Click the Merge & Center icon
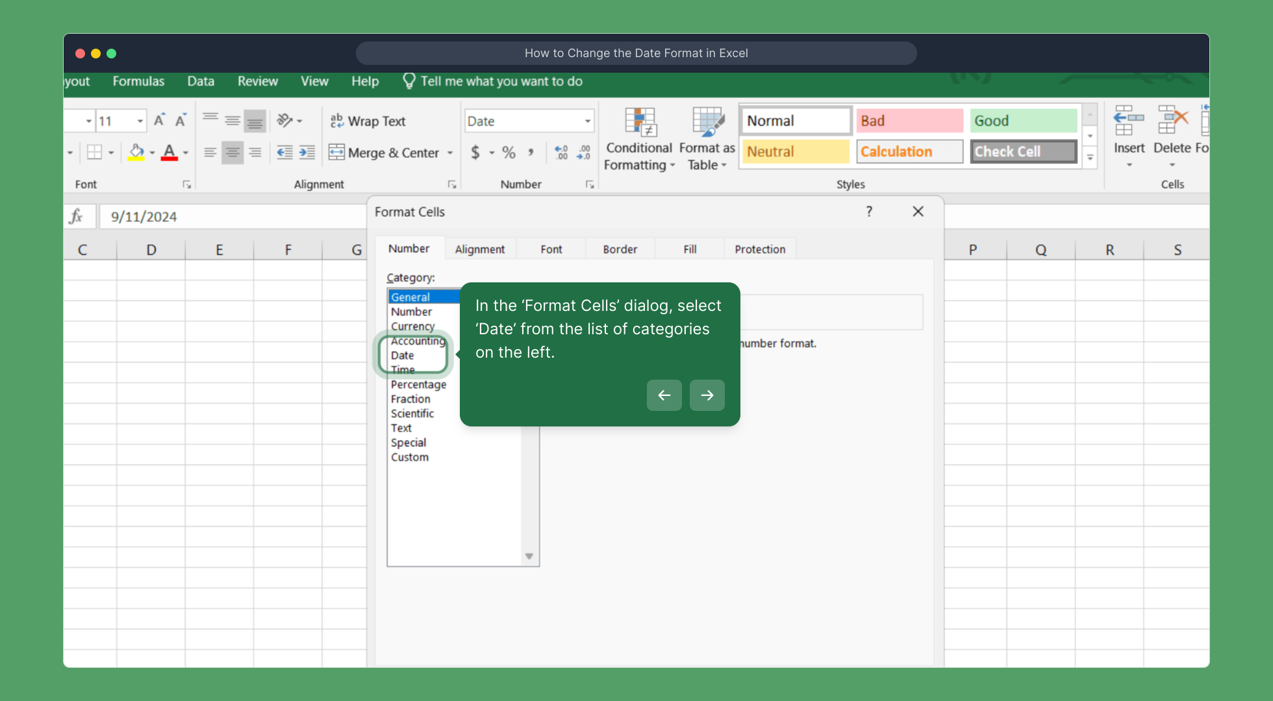 coord(336,153)
